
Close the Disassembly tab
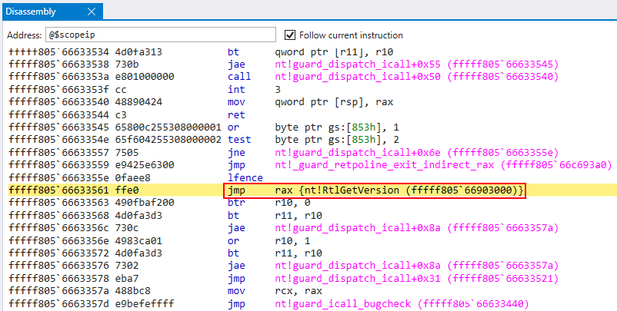92,12
